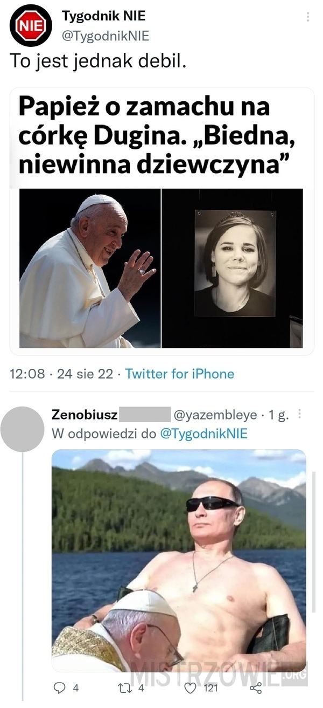Expand the three-dot menu on Zenobiusz's reply

click(x=300, y=414)
